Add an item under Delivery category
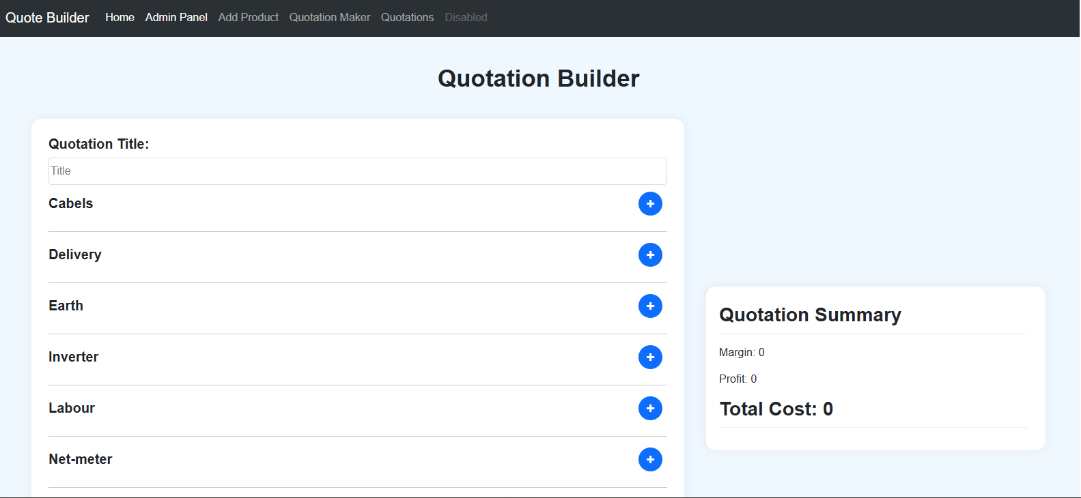Viewport: 1081px width, 498px height. (x=650, y=255)
